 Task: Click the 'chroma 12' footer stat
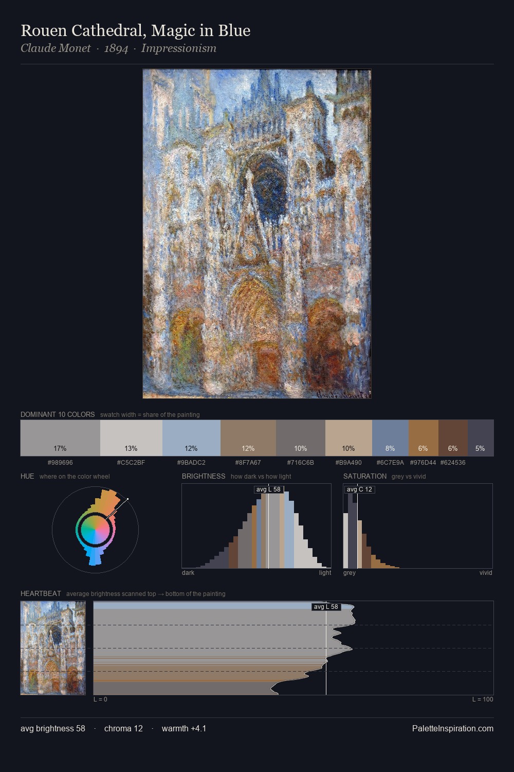123,728
